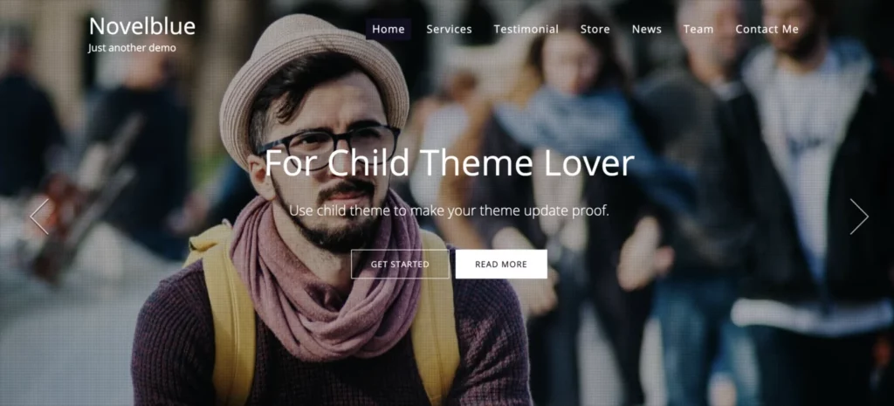Screen dimensions: 894x406
Task: Click the GET STARTED button
Action: [400, 264]
